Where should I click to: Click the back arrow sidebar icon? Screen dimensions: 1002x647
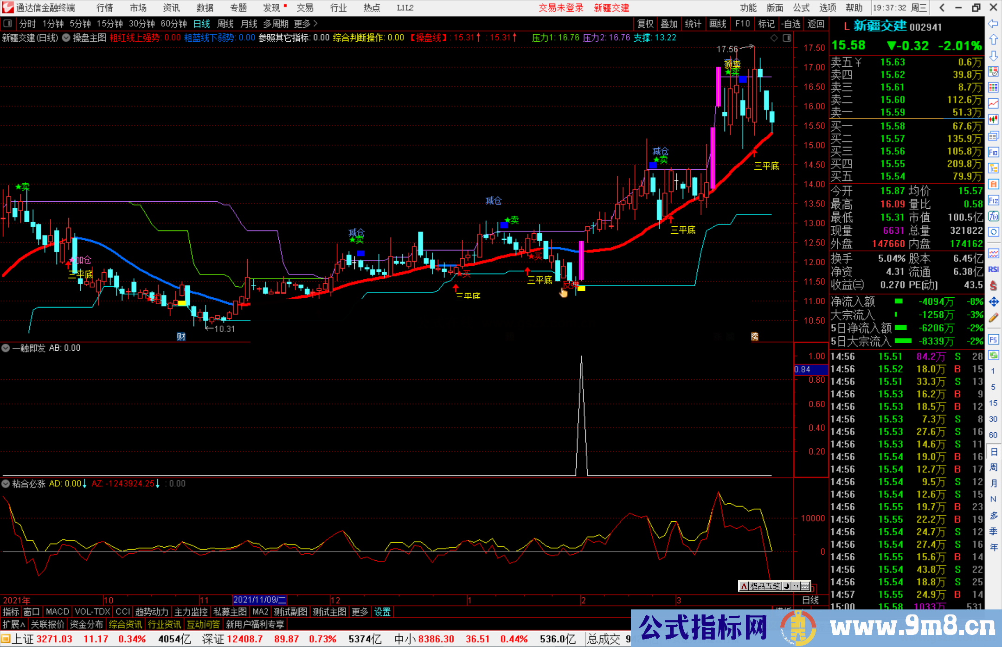993,24
